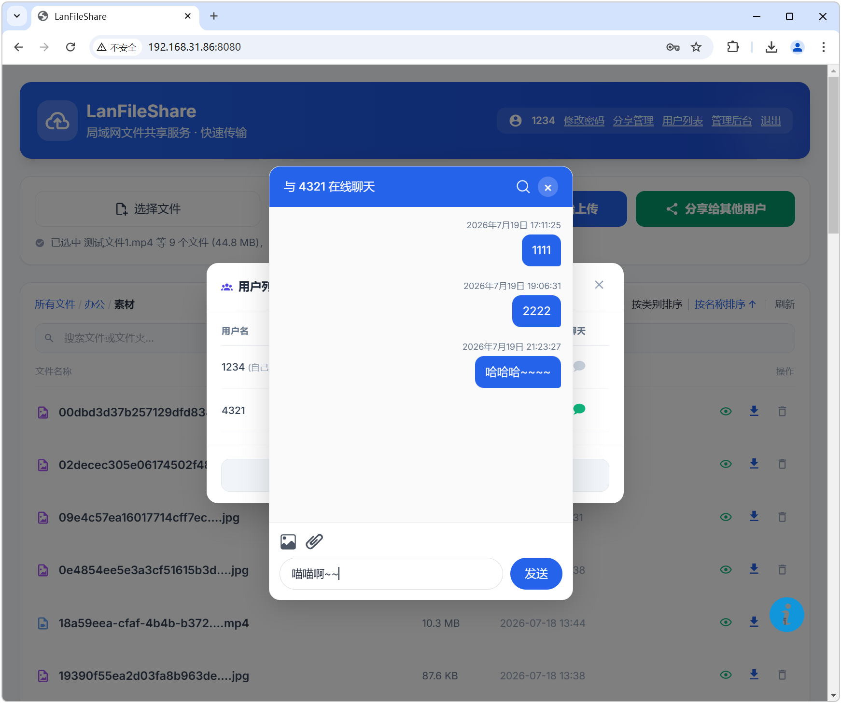This screenshot has height=703, width=841.
Task: Download file 00dbd3d37b257129dfd83
Action: [x=754, y=411]
